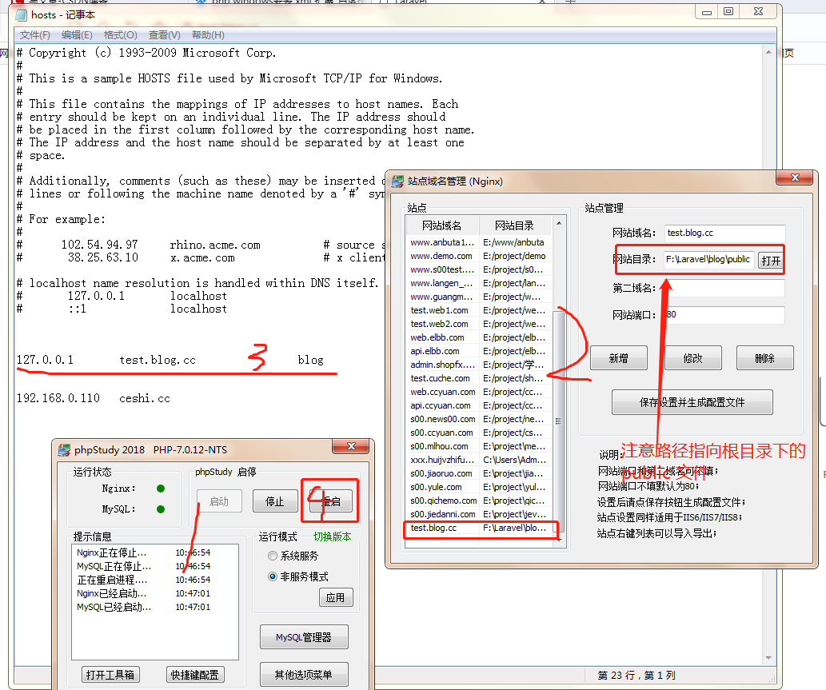Click the 重启 button in phpStudy

[331, 501]
